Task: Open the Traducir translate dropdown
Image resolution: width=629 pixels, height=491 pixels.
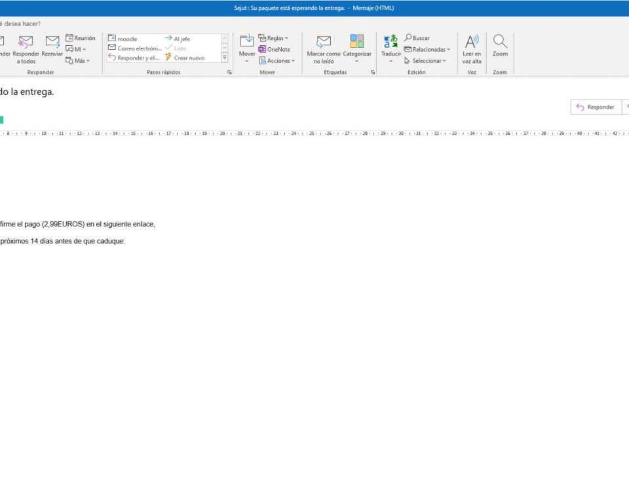Action: tap(391, 61)
